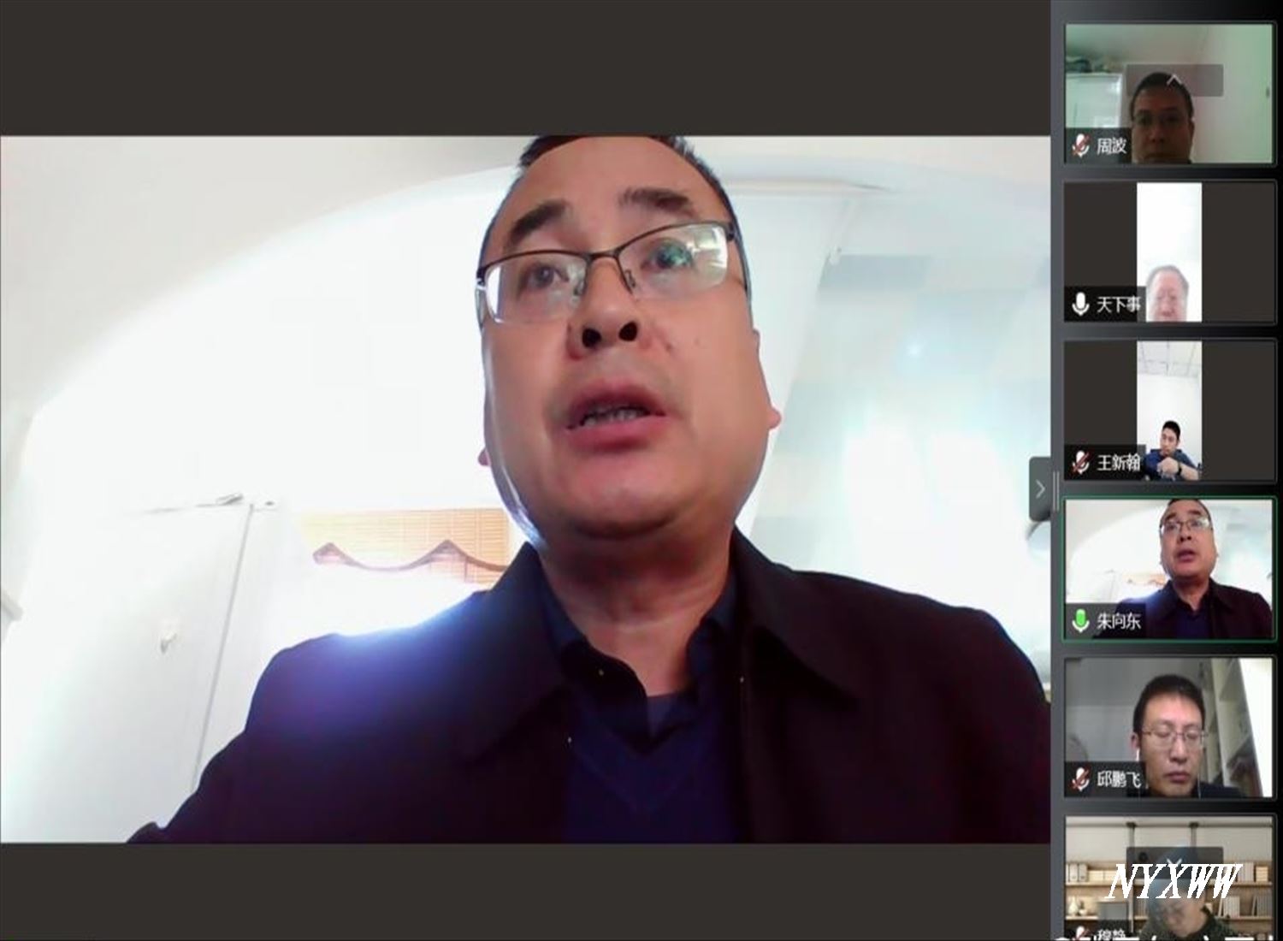Open 天下事's video thumbnail
The height and width of the screenshot is (941, 1283).
[x=1168, y=252]
